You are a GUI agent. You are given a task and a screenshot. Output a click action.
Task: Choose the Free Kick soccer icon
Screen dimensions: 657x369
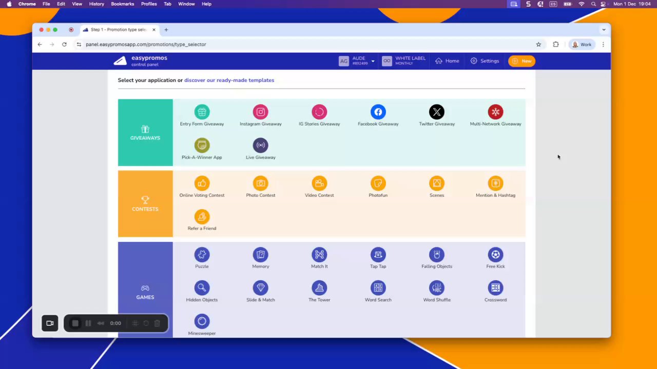495,254
